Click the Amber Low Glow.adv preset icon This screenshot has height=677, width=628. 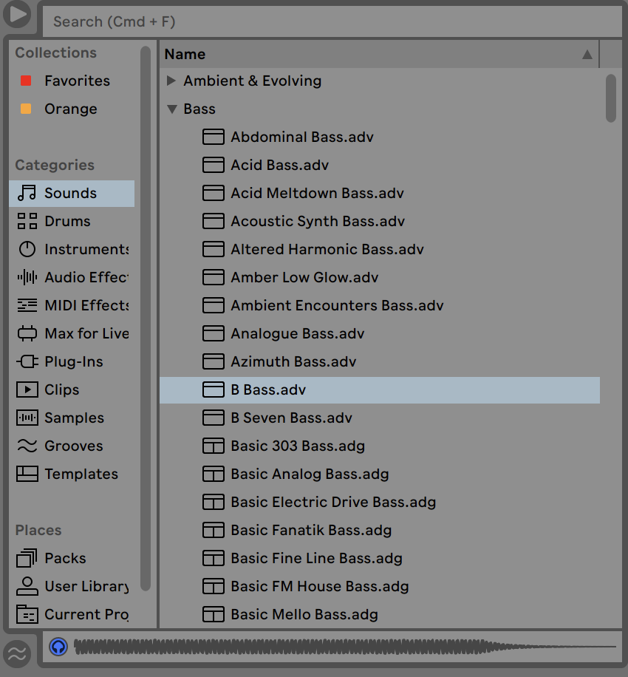[214, 277]
